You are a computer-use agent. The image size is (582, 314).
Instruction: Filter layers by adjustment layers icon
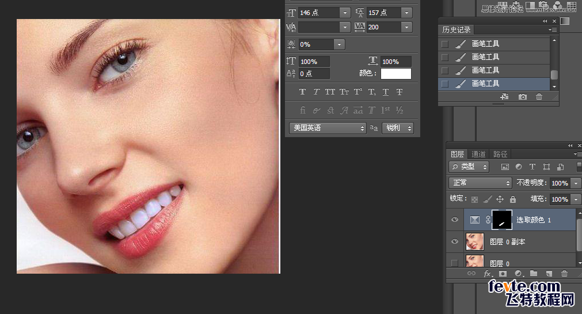[x=519, y=167]
